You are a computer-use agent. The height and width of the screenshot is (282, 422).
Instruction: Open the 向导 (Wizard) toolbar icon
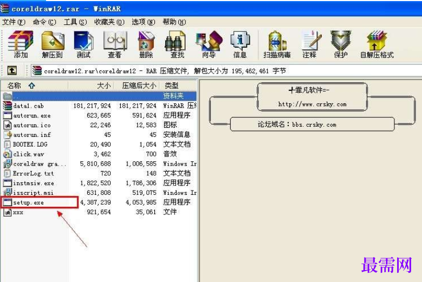click(x=209, y=41)
